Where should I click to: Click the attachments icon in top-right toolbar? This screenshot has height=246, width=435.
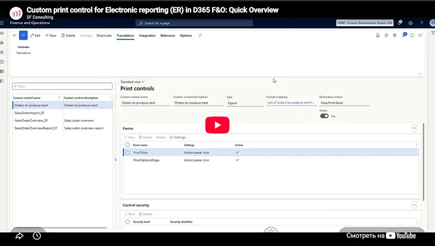pos(378,35)
